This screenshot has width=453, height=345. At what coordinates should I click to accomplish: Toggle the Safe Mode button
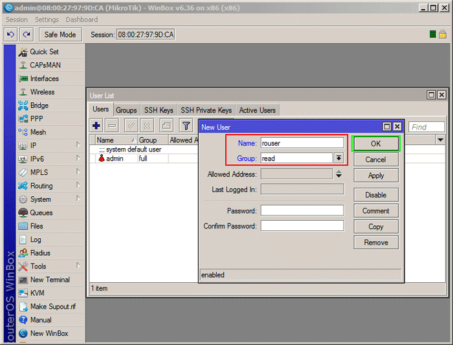(x=60, y=34)
